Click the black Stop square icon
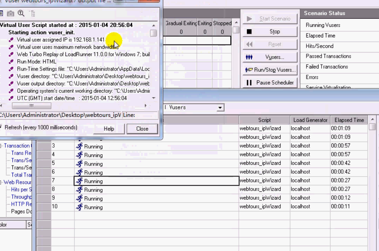The height and width of the screenshot is (251, 379). [x=249, y=32]
